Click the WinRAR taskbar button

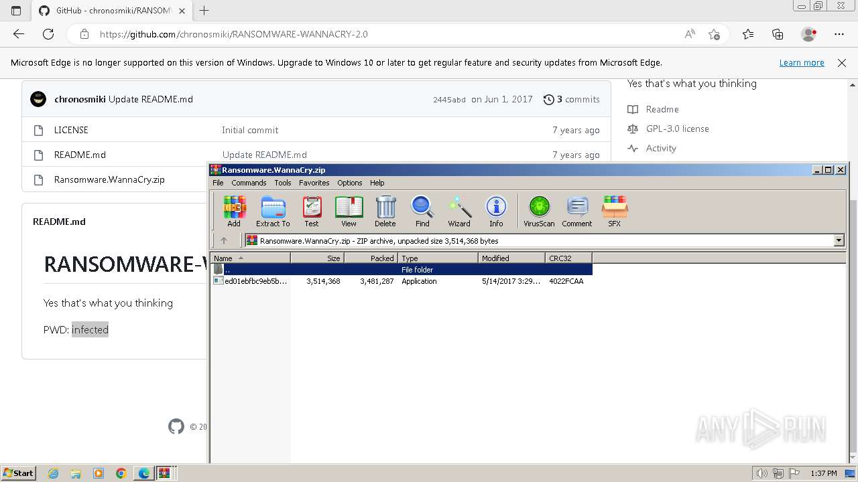[x=164, y=473]
